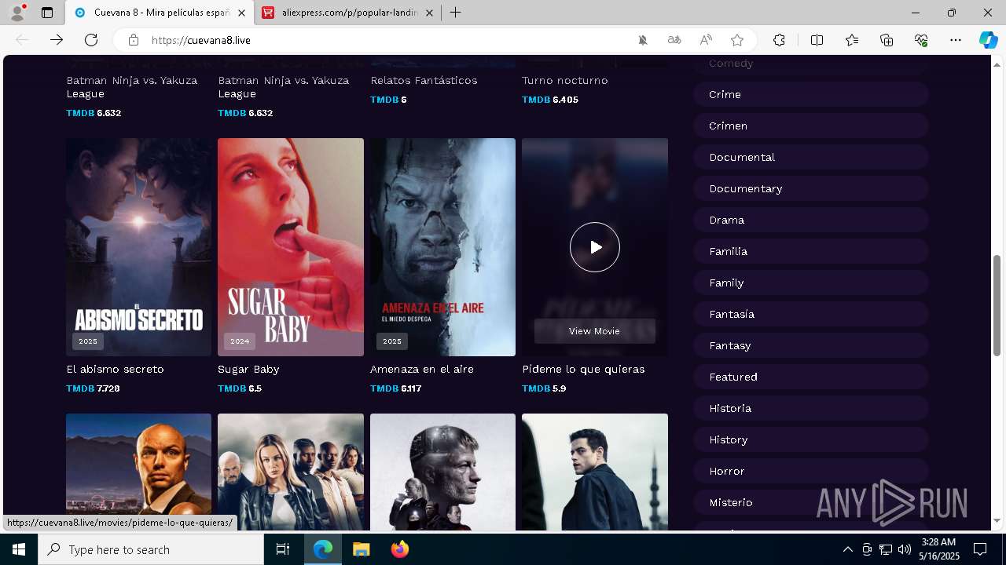The height and width of the screenshot is (565, 1006).
Task: Select the Crimen genre
Action: (x=810, y=126)
